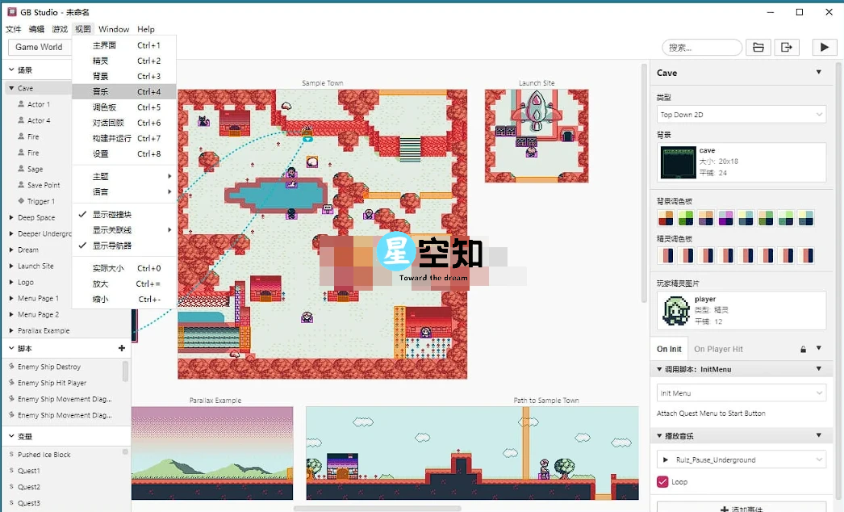Open the Game World selector button
The width and height of the screenshot is (844, 512).
pos(40,47)
